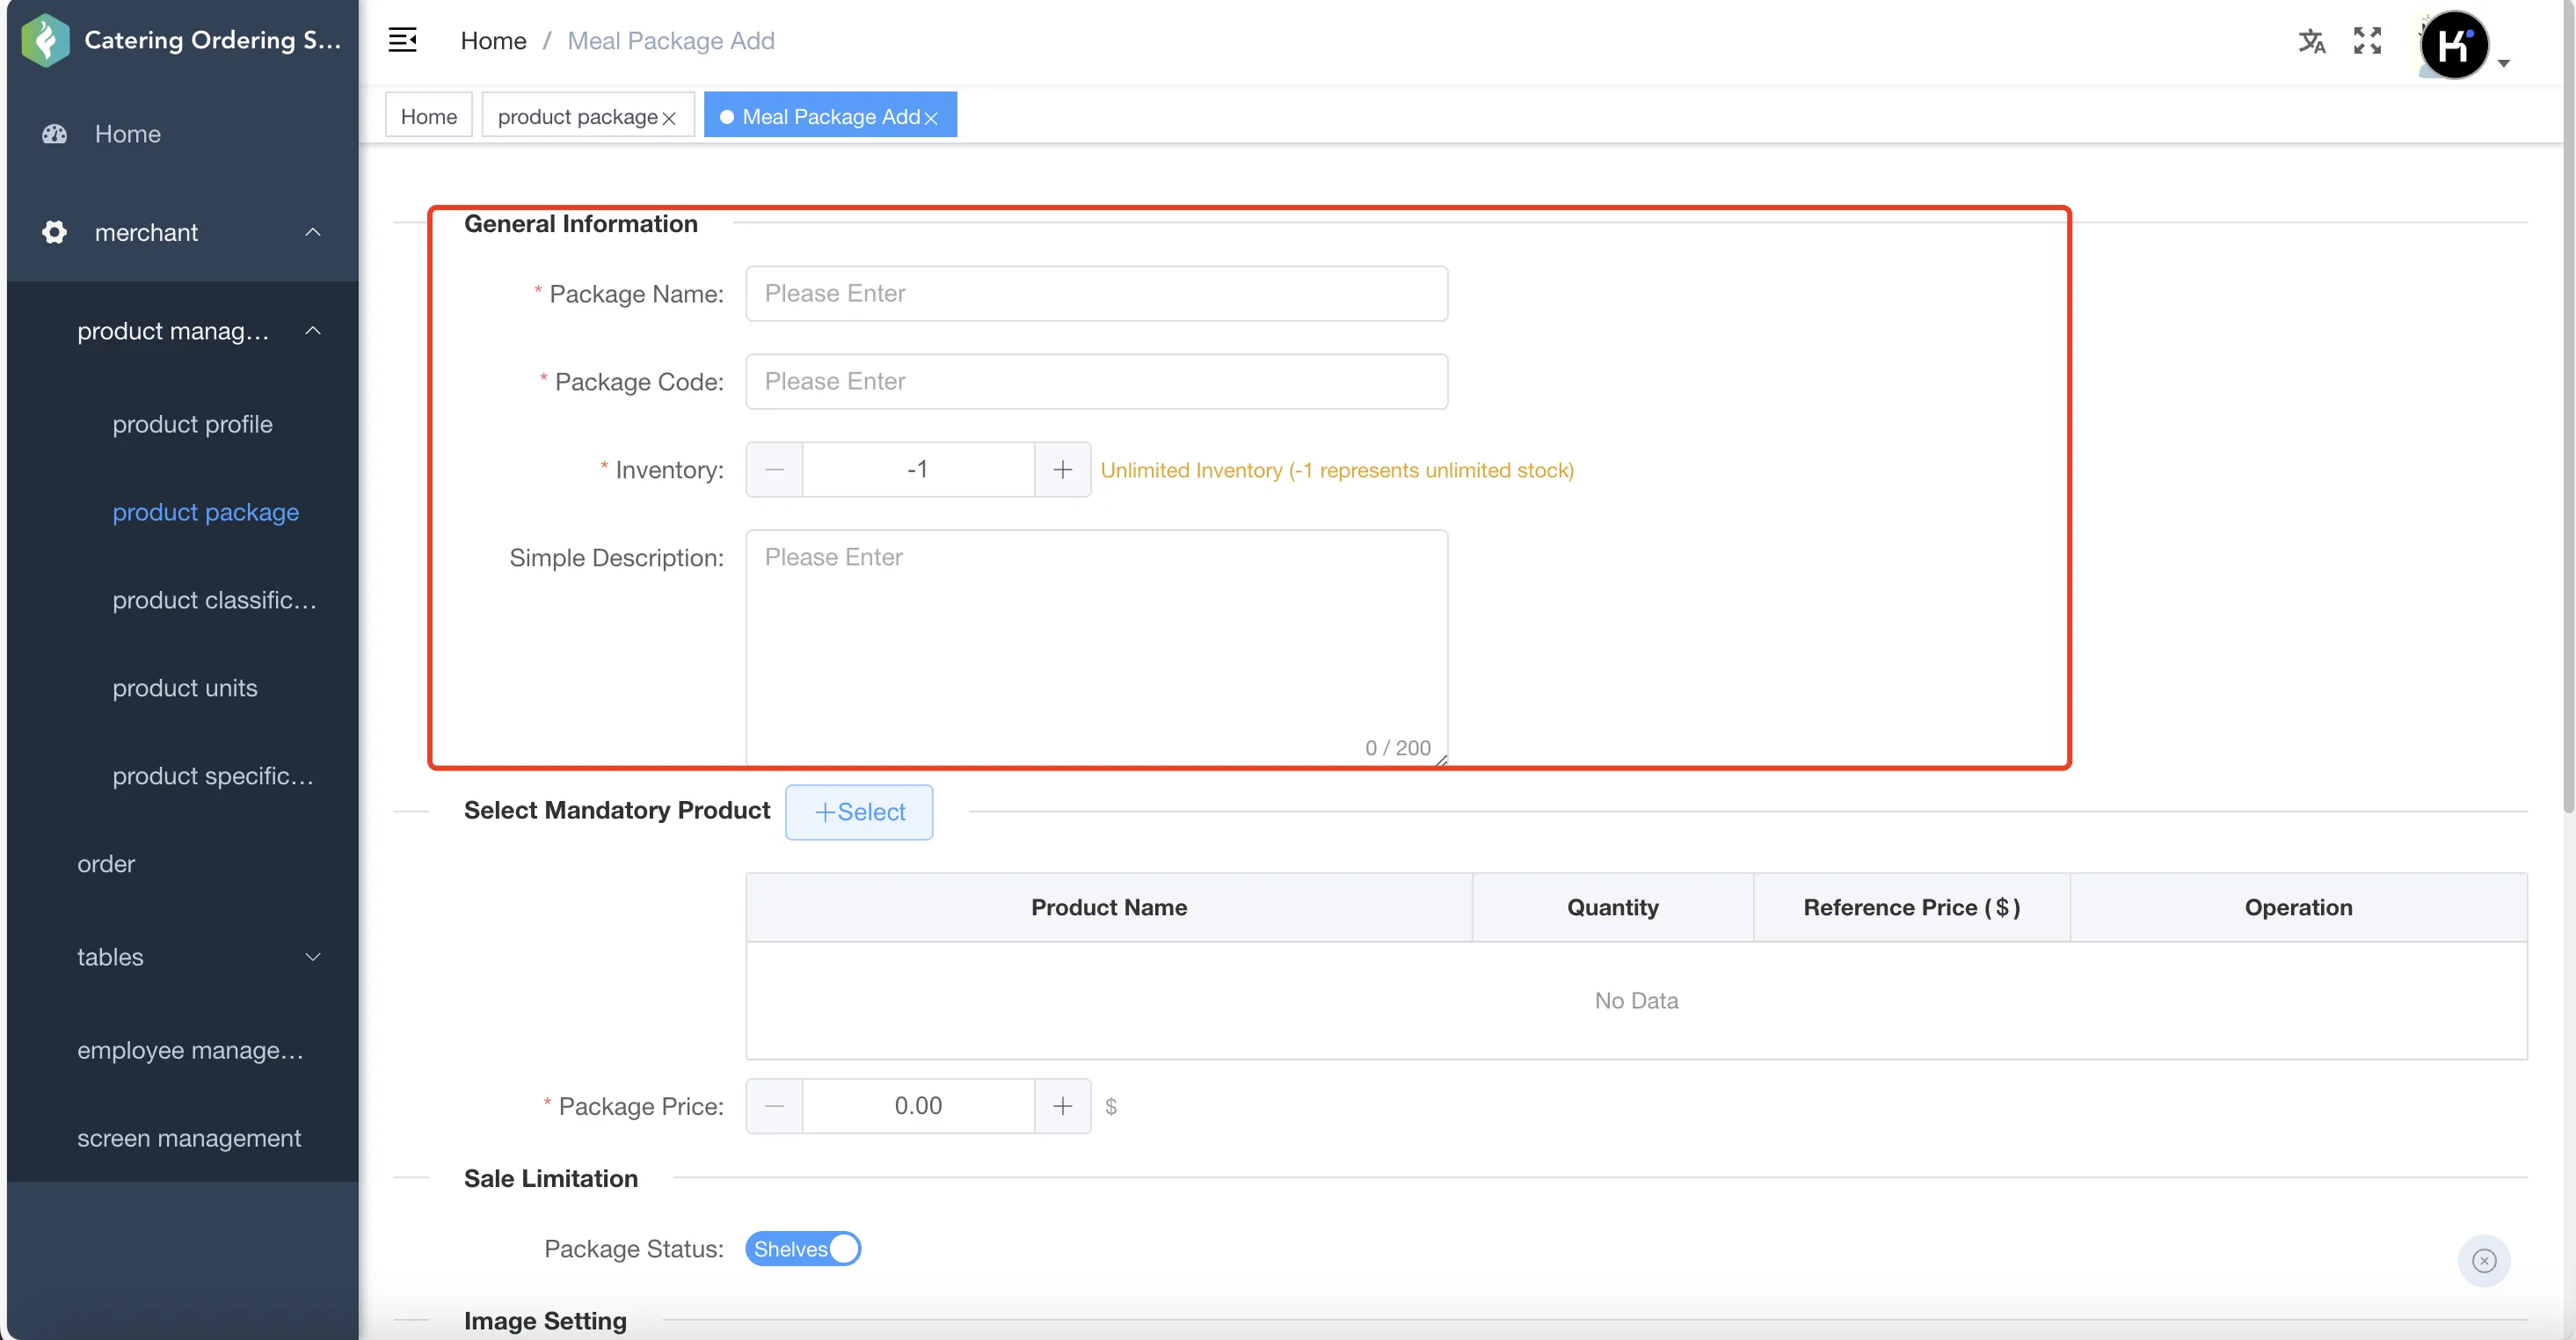
Task: Open product package in sidebar
Action: tap(205, 512)
